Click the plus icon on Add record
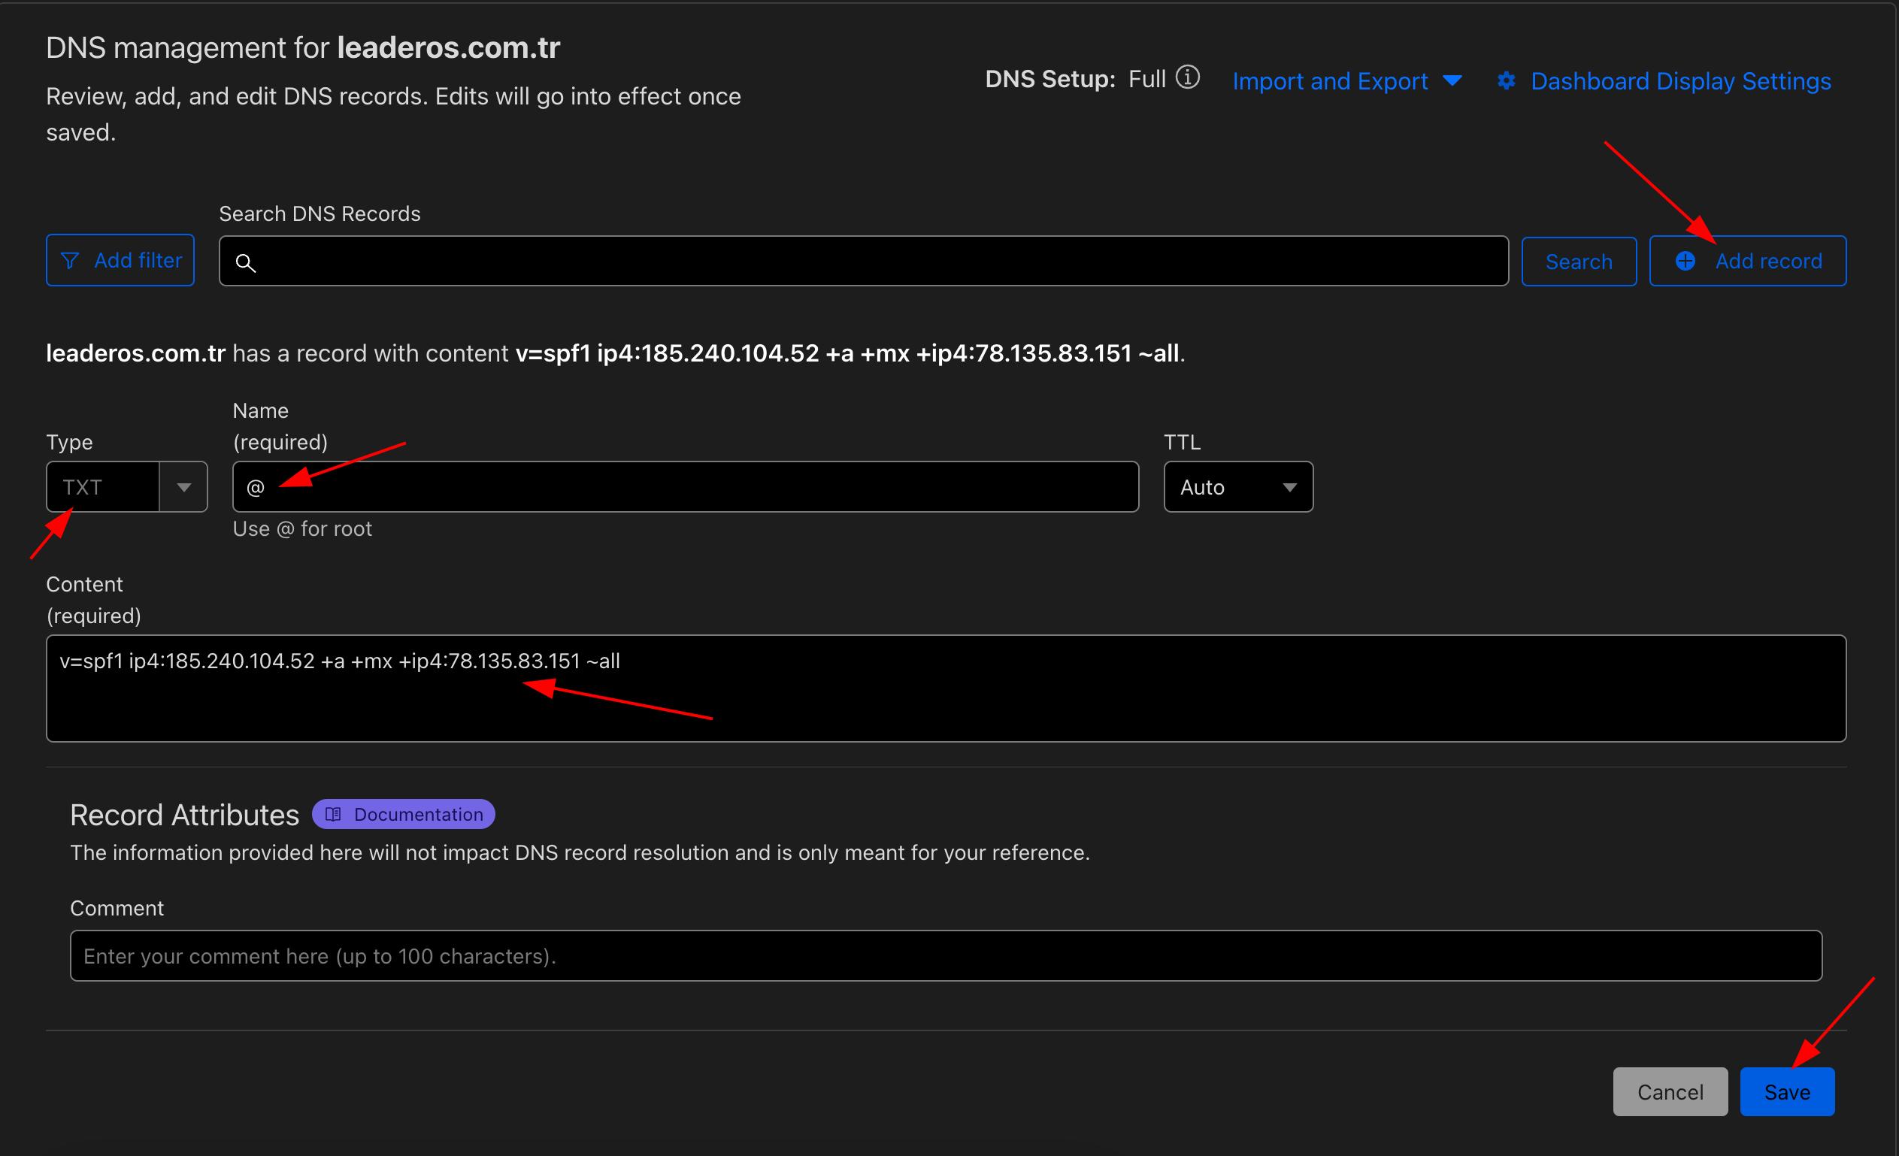The height and width of the screenshot is (1156, 1899). tap(1685, 262)
